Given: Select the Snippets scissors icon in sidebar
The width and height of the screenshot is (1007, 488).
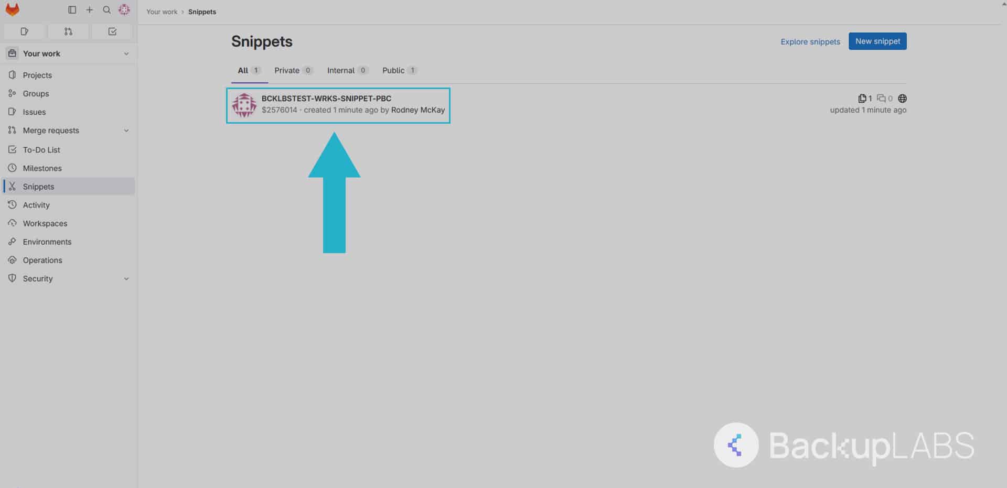Looking at the screenshot, I should [12, 186].
